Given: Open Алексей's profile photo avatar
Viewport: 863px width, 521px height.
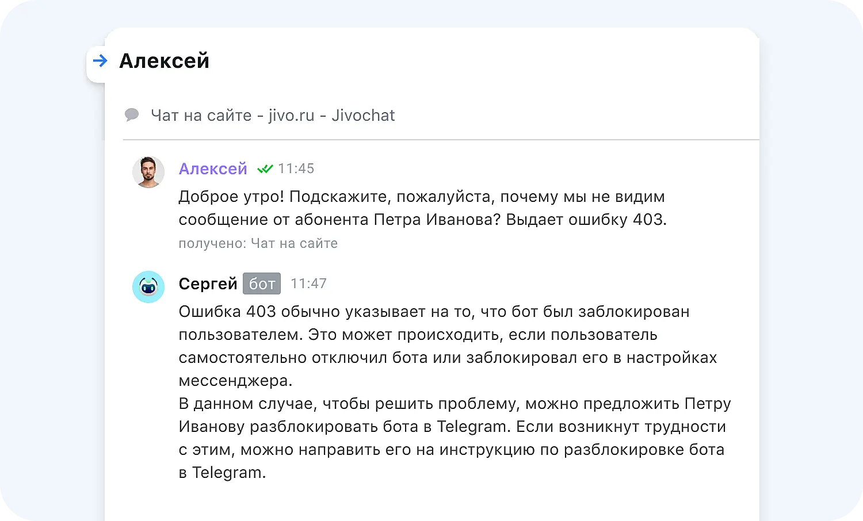Looking at the screenshot, I should (148, 172).
